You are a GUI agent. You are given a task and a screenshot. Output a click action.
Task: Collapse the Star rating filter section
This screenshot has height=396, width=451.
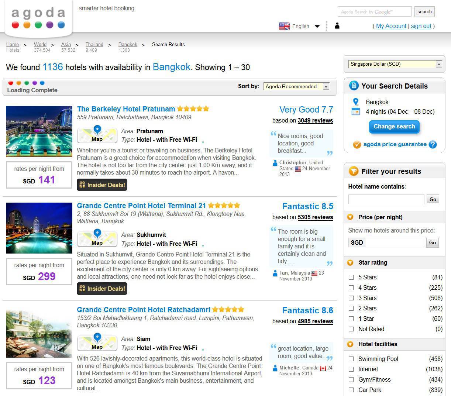point(350,262)
